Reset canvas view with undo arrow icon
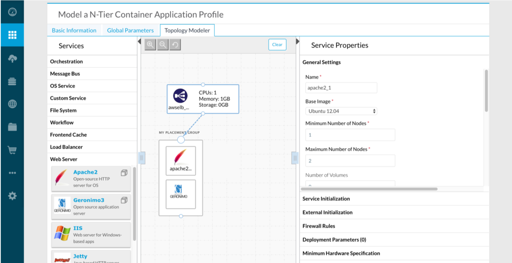 coord(175,45)
